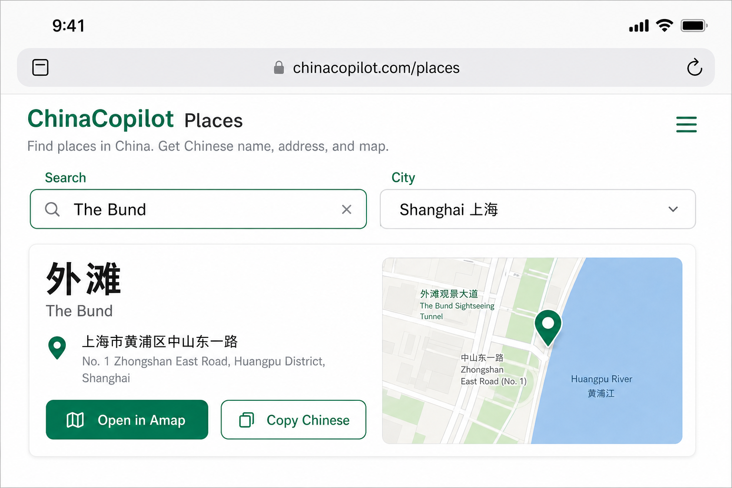Click the Places heading

[x=213, y=121]
